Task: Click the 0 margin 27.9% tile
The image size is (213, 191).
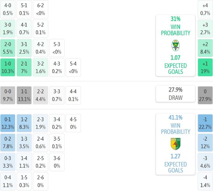Action: click(205, 95)
